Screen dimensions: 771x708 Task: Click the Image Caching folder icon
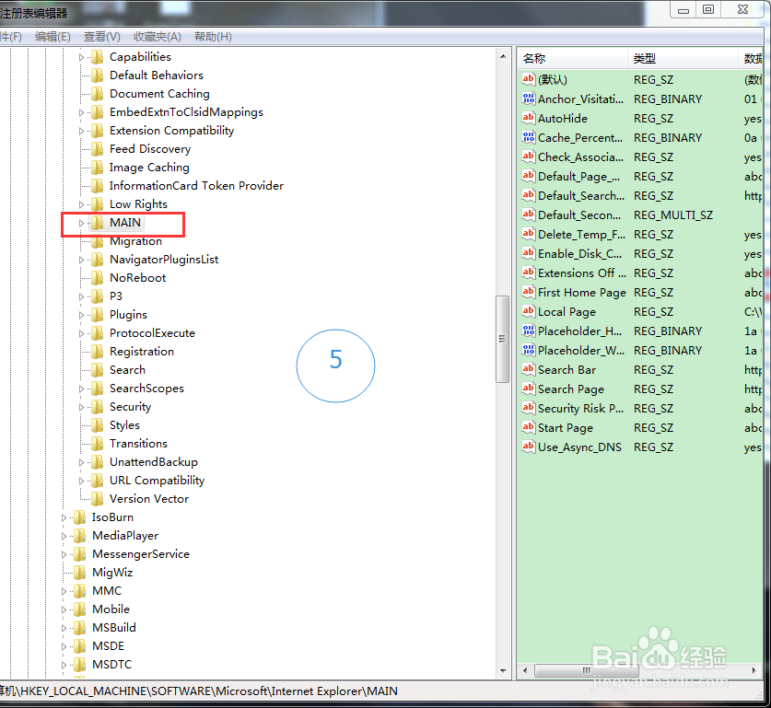[98, 168]
